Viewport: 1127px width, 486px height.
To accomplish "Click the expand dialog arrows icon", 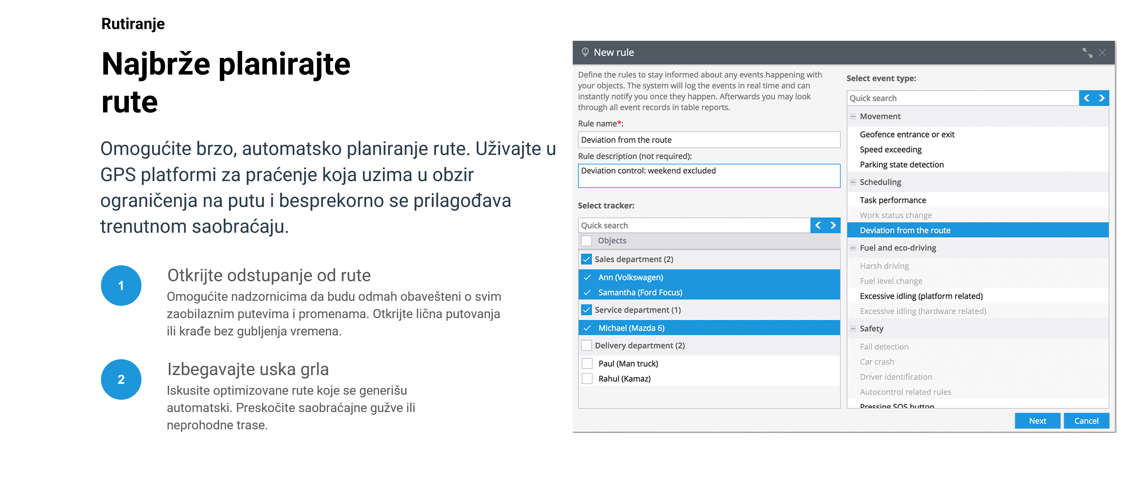I will coord(1087,53).
